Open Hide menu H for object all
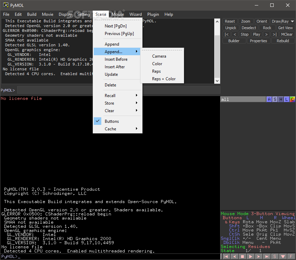This screenshot has height=260, width=296. pyautogui.click(x=281, y=99)
